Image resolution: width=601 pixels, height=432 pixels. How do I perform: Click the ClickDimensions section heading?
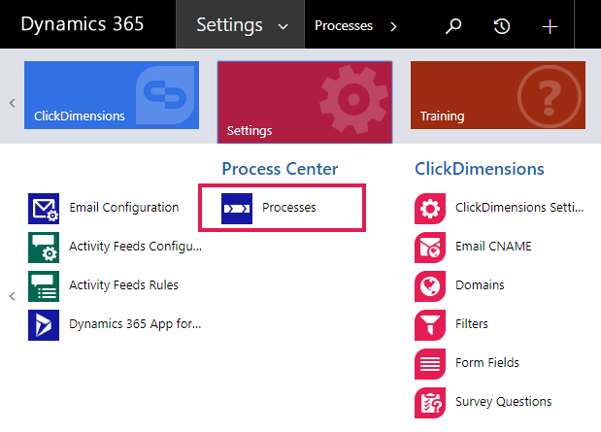(x=480, y=169)
